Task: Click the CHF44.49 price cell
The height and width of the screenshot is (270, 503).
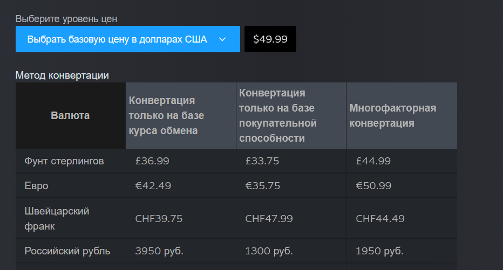Action: pos(380,218)
